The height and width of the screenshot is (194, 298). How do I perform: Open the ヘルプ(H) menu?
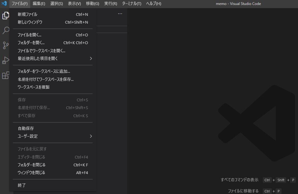coord(154,4)
